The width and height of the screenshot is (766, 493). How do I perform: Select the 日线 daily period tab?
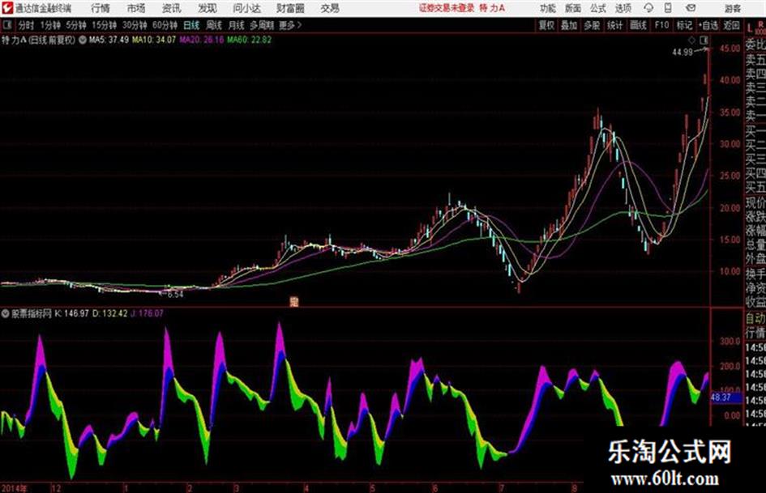coord(191,25)
